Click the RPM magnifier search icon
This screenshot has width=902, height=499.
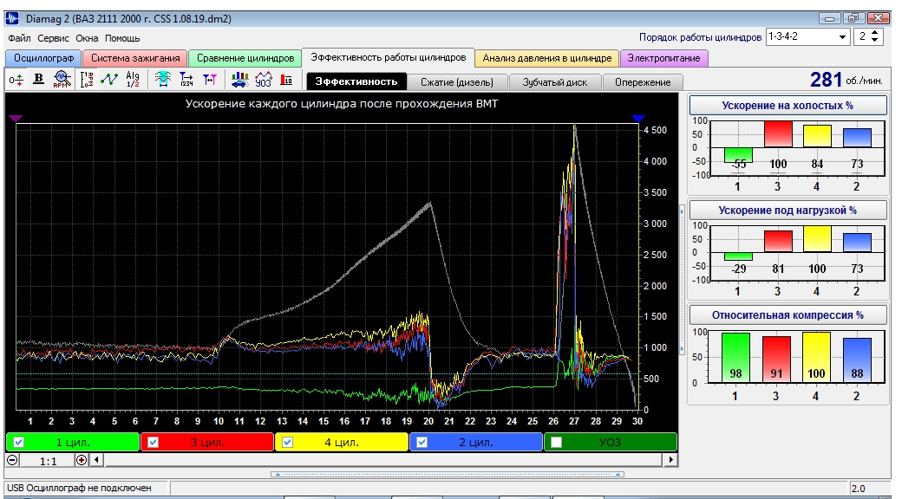62,80
